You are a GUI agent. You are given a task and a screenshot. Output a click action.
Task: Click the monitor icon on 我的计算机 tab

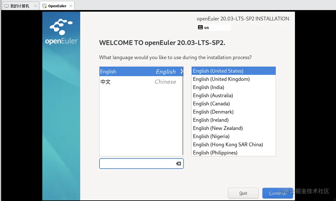7,6
